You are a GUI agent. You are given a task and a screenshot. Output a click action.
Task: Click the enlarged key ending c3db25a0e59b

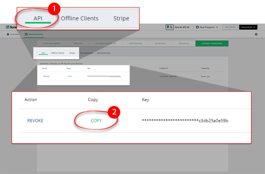tap(185, 121)
